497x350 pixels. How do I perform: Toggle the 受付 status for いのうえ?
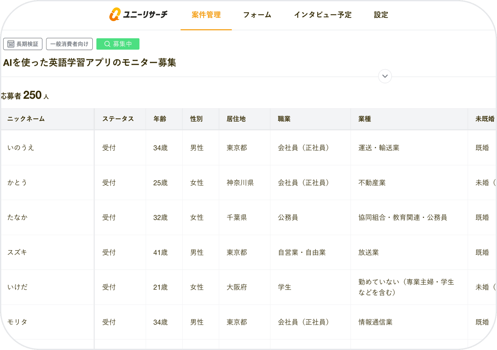pos(108,148)
